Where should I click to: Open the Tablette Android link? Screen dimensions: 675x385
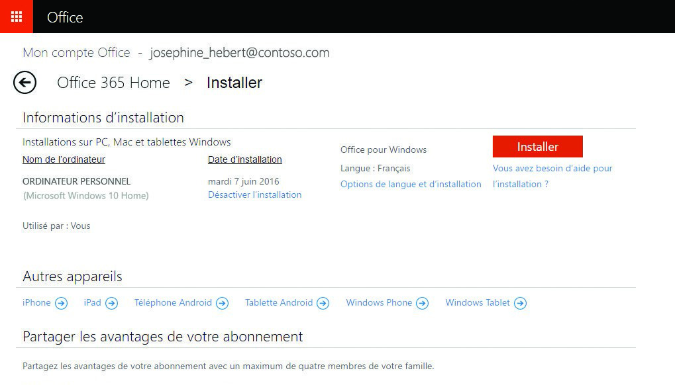[x=279, y=302]
